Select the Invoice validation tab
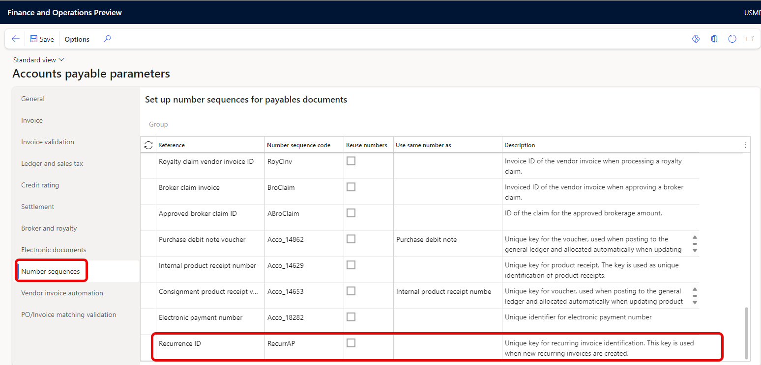Screen dimensions: 761x365 click(48, 142)
